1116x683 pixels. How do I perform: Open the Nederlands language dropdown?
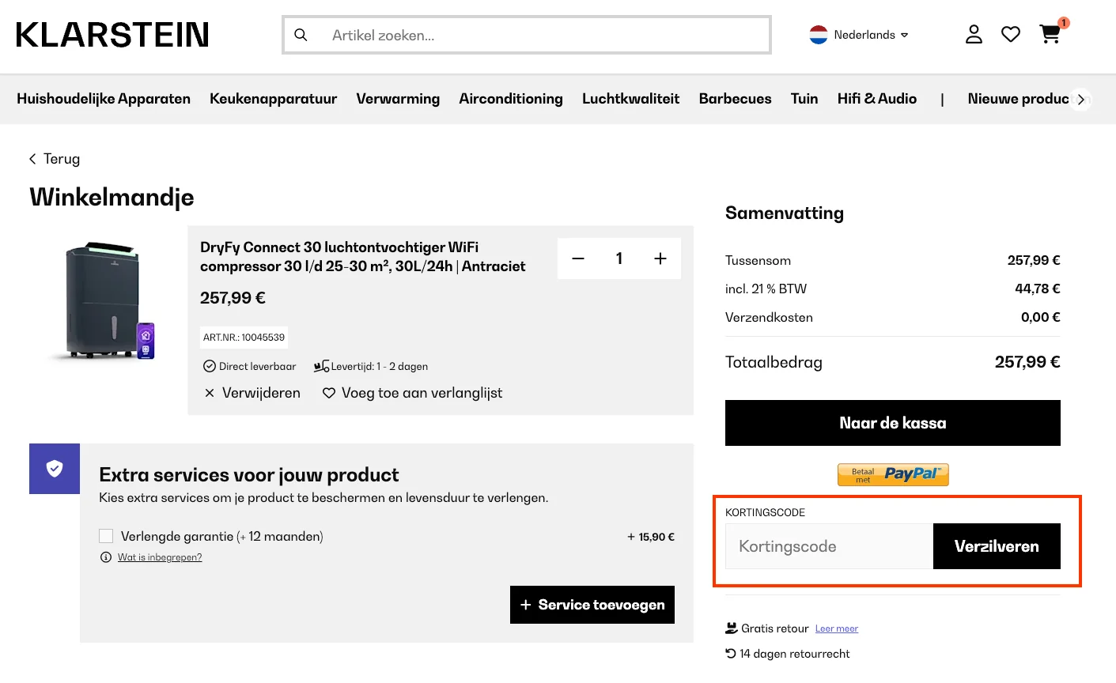pyautogui.click(x=859, y=34)
